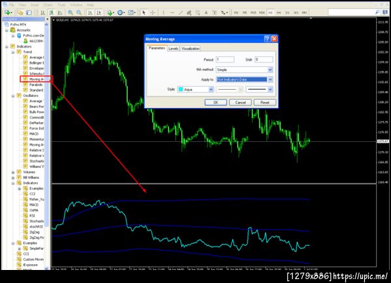Collapse the Accounts tree node
391x283 pixels.
tap(7, 30)
